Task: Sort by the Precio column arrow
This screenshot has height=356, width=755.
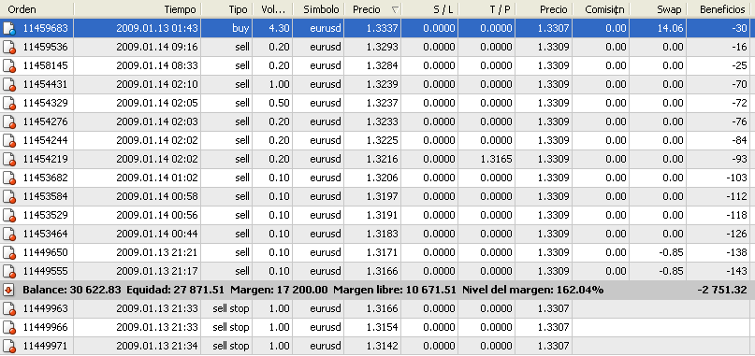Action: 395,9
